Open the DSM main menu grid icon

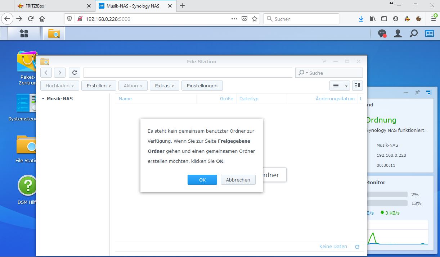pyautogui.click(x=24, y=33)
